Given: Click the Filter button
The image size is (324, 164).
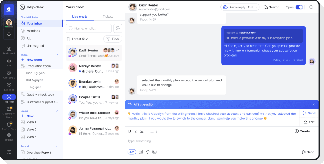Looking at the screenshot, I should pyautogui.click(x=112, y=39).
